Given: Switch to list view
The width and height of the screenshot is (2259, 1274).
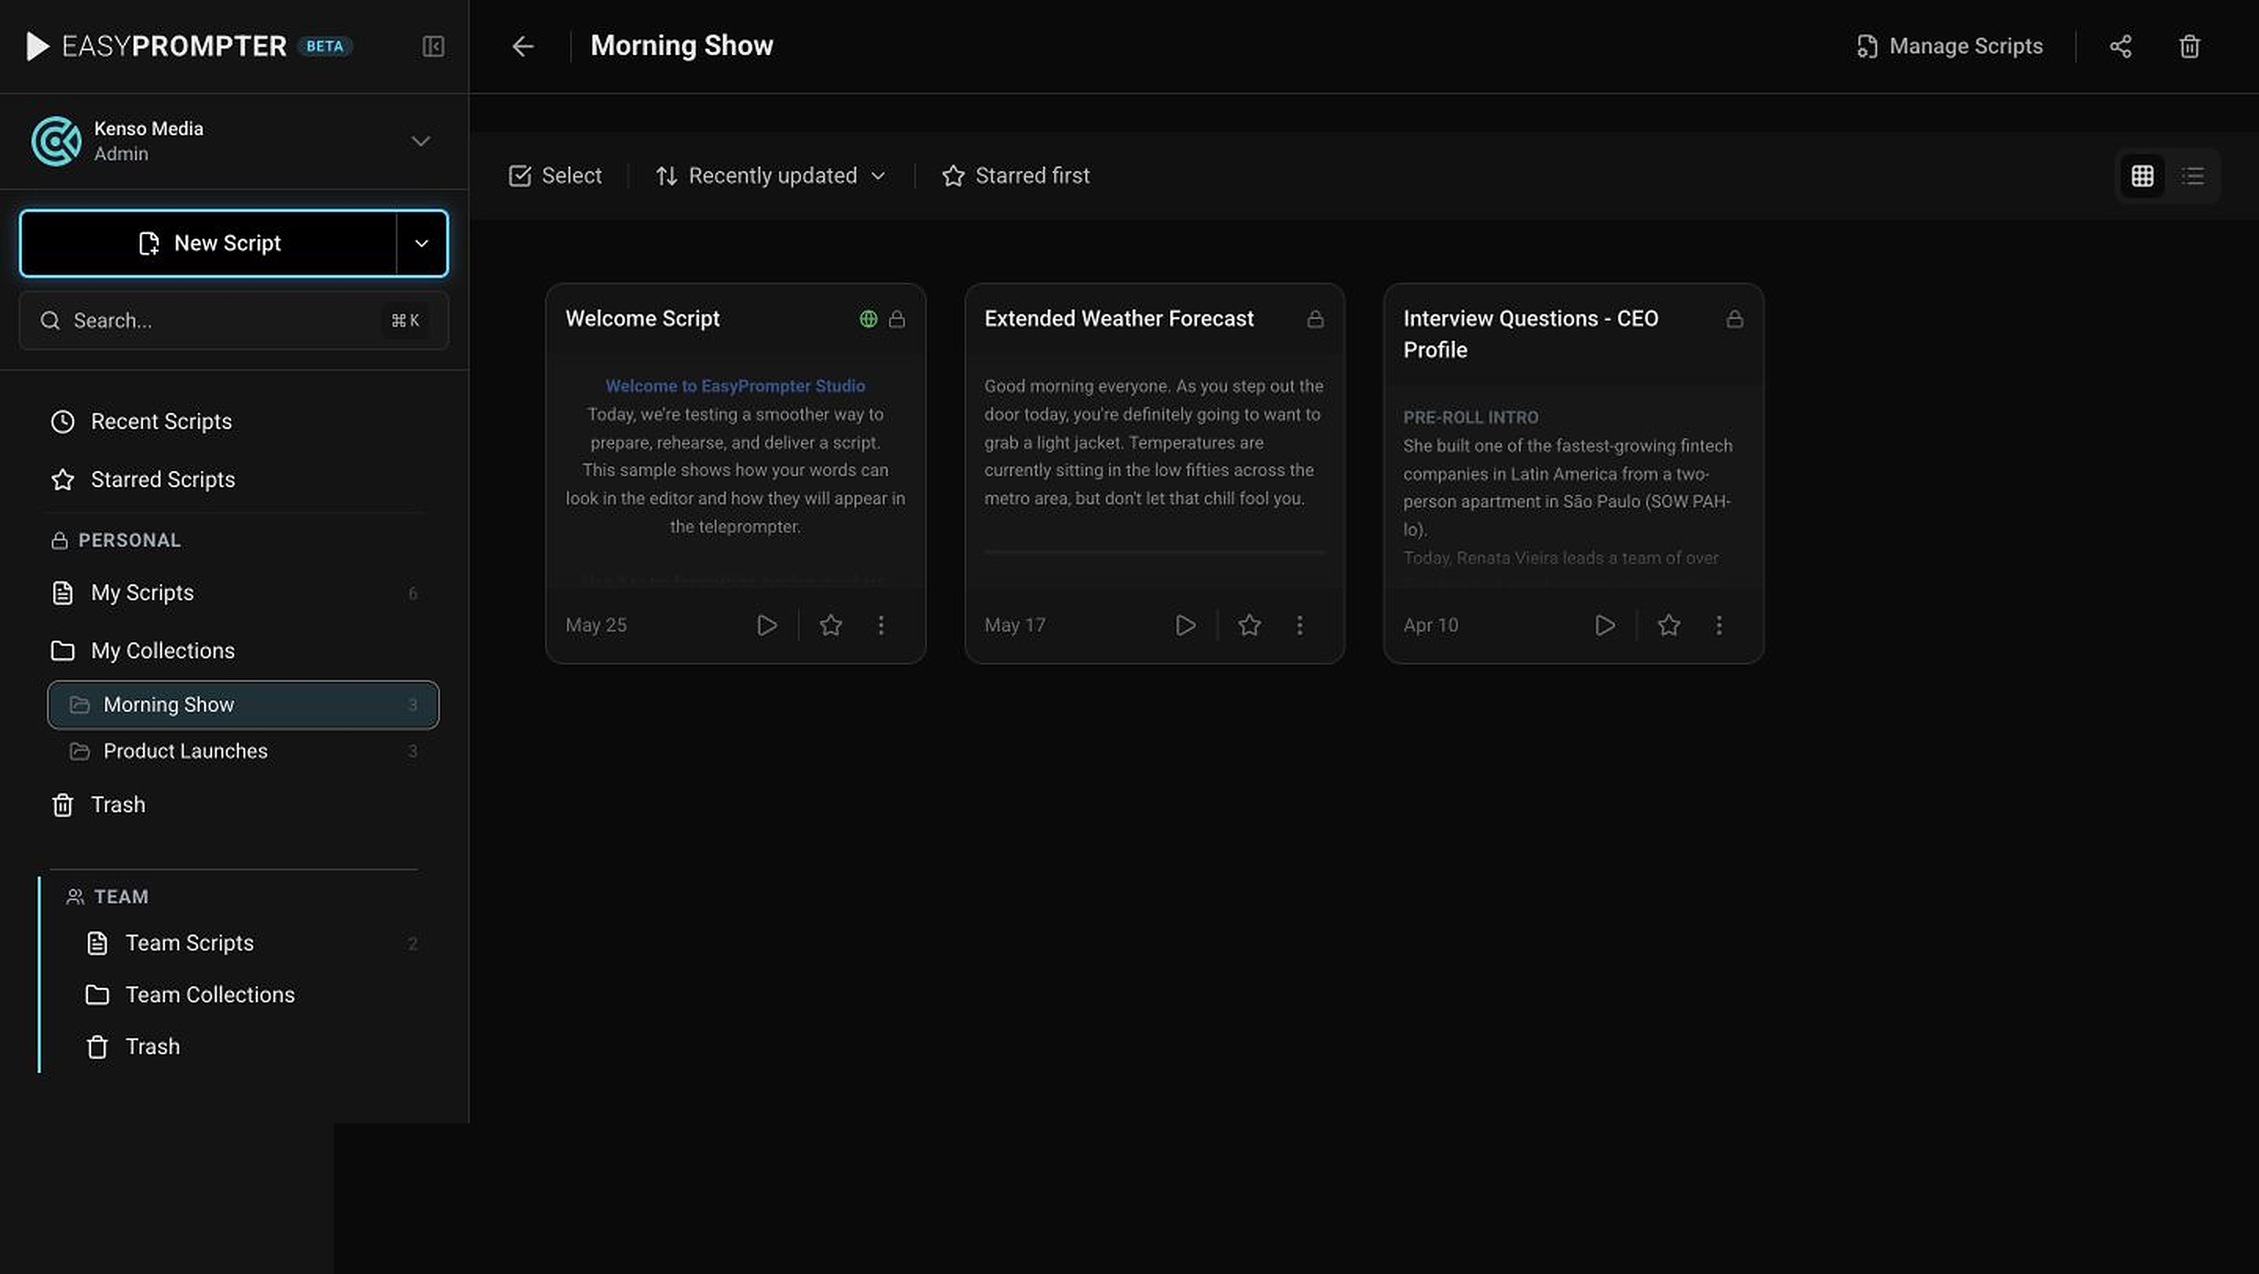Looking at the screenshot, I should click(x=2193, y=176).
